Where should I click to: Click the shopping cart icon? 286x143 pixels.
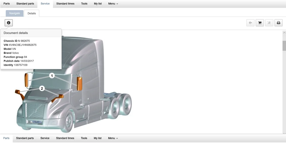pos(259,23)
